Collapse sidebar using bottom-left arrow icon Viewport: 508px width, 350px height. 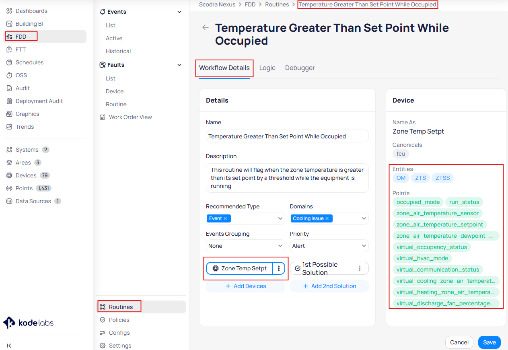tap(9, 345)
